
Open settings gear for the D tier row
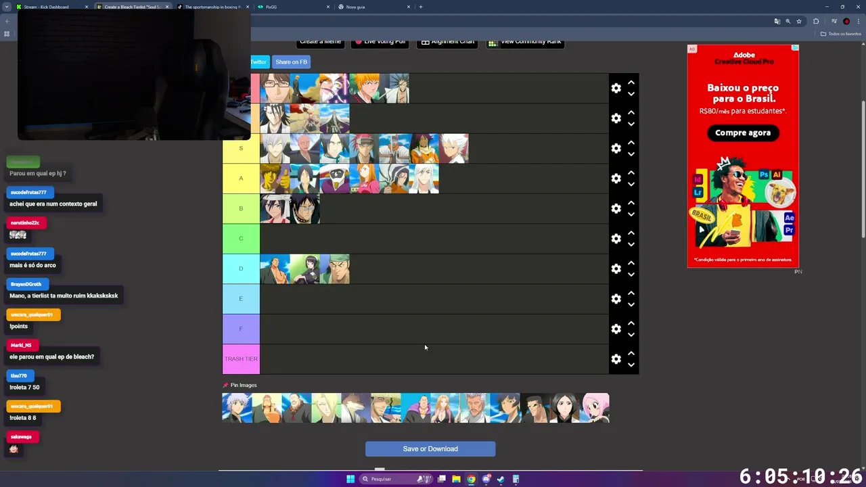tap(616, 269)
